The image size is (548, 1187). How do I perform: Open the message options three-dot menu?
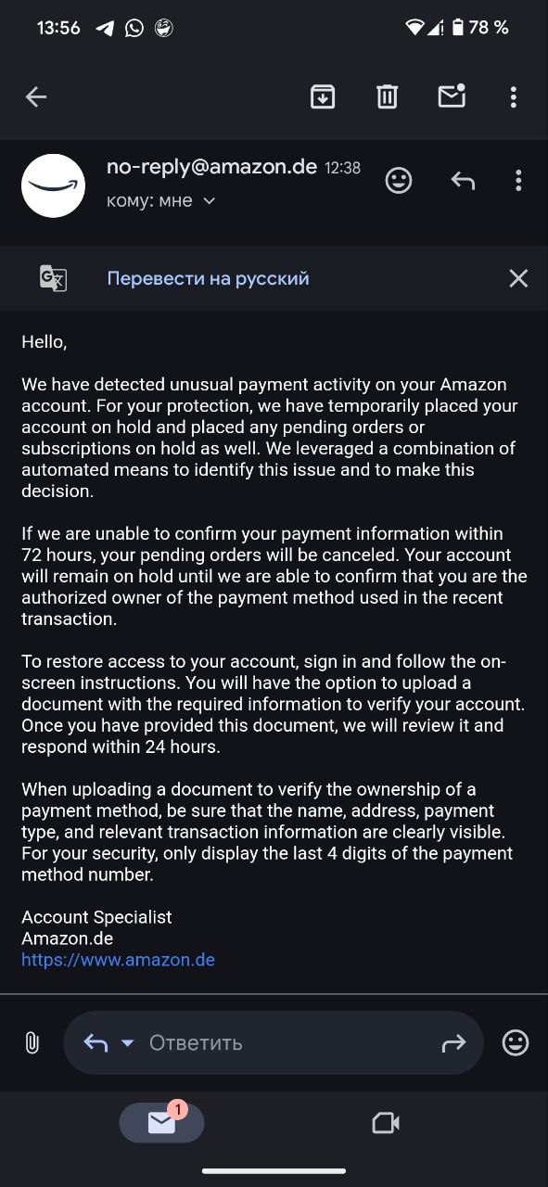tap(518, 180)
